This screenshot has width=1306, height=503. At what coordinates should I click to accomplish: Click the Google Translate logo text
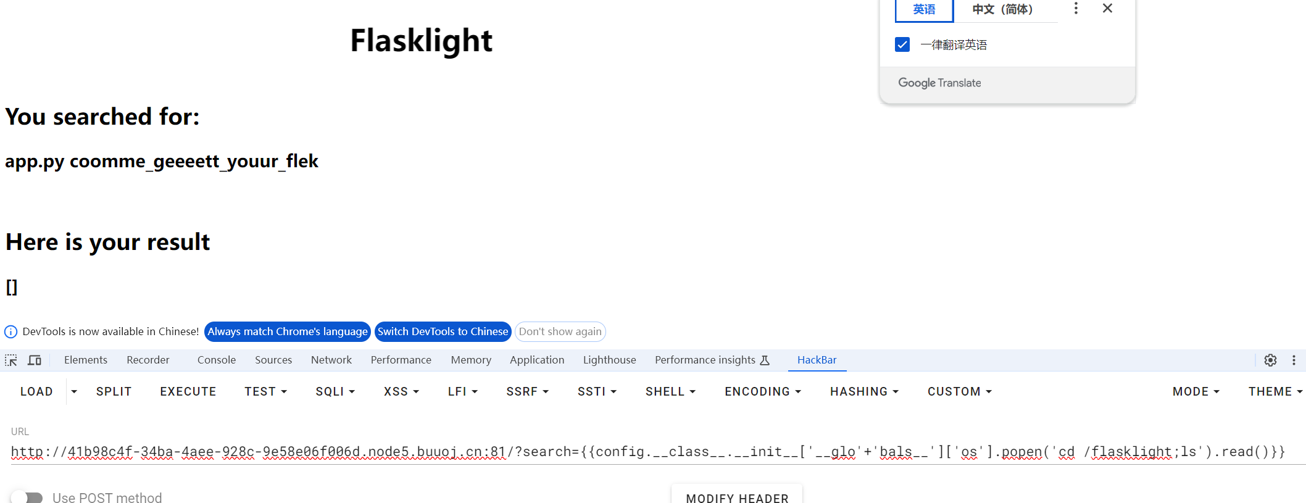pos(939,83)
